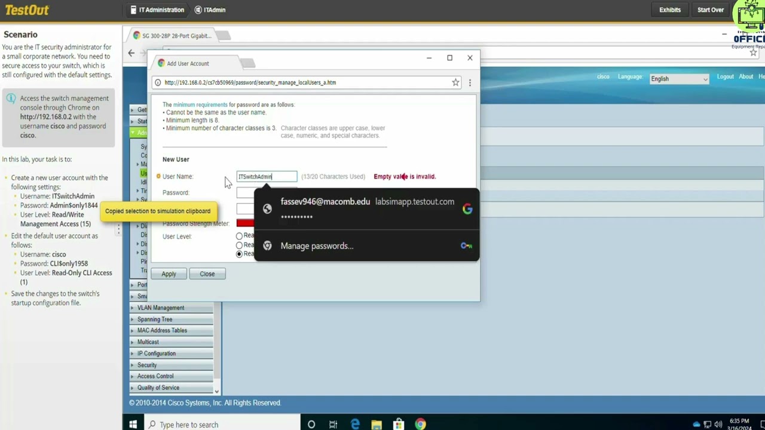
Task: Click the bookmark star in Add User Account address bar
Action: 455,82
